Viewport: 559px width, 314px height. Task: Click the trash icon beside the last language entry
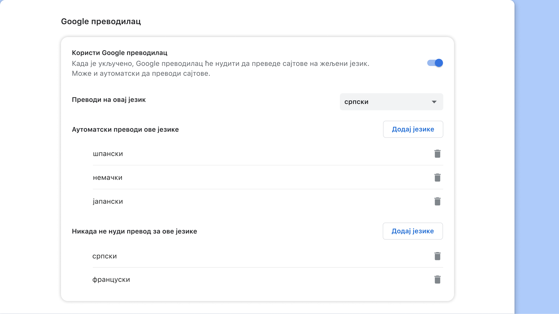click(437, 279)
